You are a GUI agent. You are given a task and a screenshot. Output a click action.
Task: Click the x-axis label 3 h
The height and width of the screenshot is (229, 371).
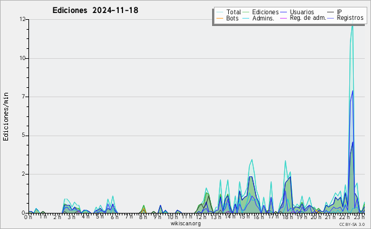72,217
